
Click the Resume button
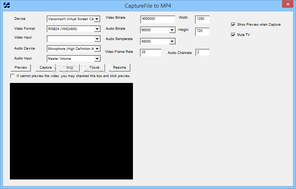click(119, 68)
